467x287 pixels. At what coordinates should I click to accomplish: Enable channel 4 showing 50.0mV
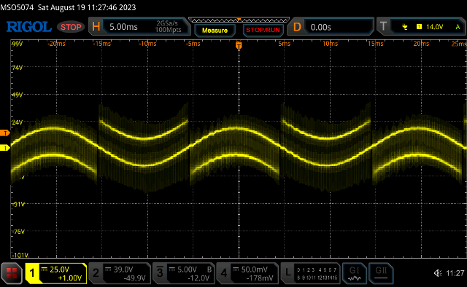click(247, 273)
